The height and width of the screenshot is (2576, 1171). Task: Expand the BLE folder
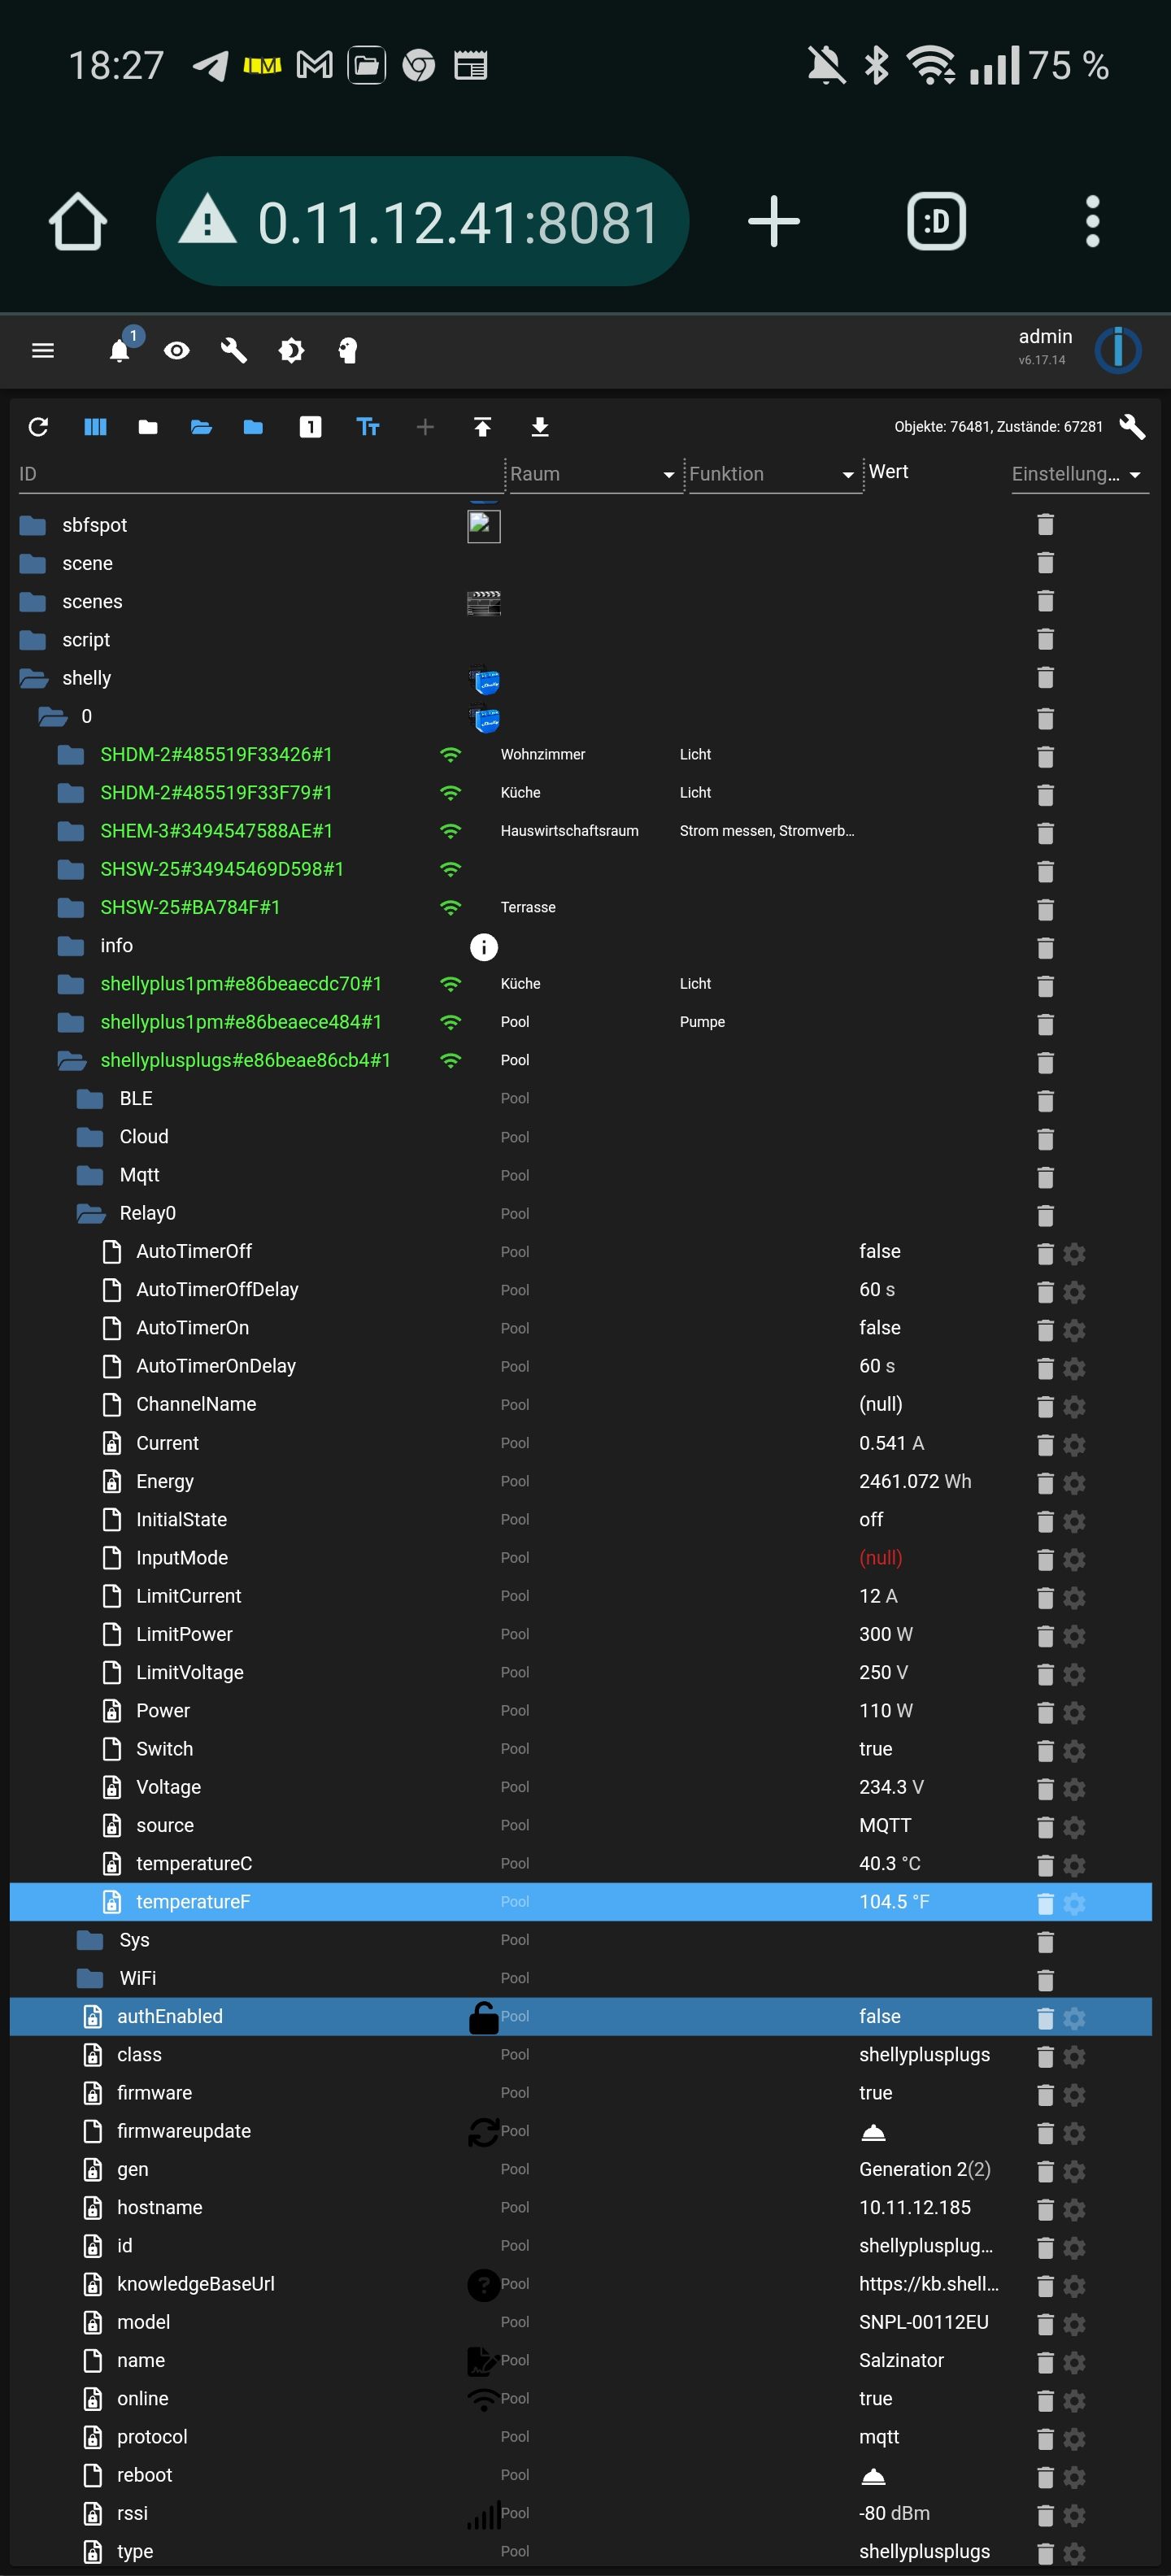coord(90,1098)
